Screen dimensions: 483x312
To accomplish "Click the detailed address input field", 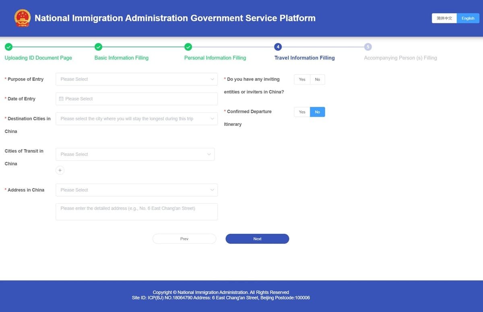I will click(136, 211).
